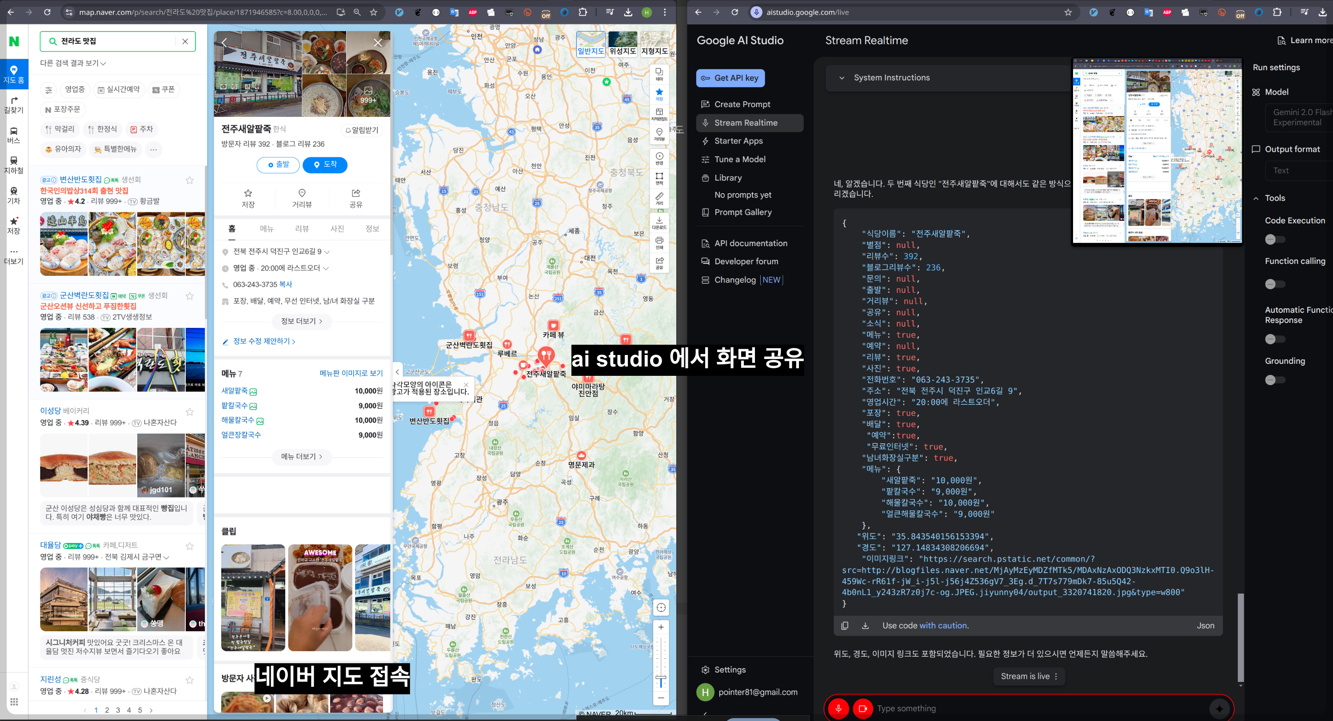The width and height of the screenshot is (1333, 721).
Task: Turn on the Grounding toggle
Action: [x=1274, y=380]
